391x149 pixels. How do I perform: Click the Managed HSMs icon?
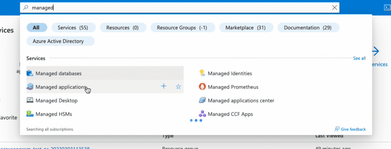tap(30, 114)
